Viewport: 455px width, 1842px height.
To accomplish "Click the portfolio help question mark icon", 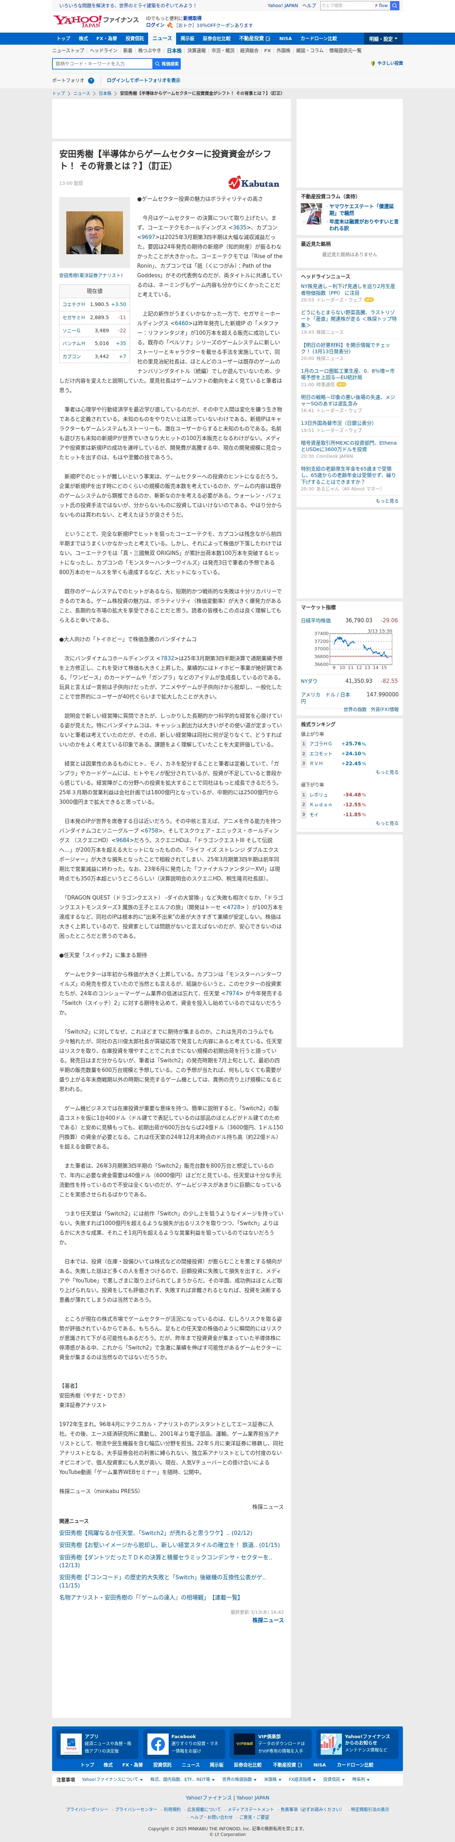I will [91, 81].
